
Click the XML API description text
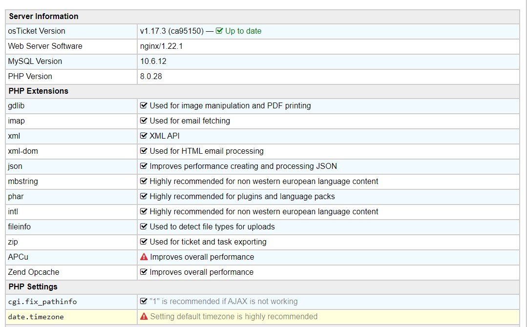(x=165, y=136)
